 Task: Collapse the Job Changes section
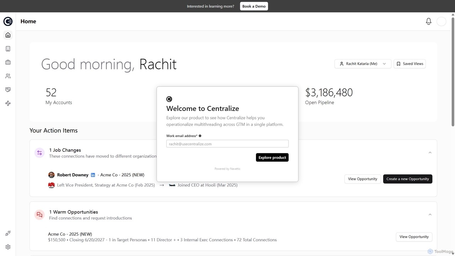(430, 153)
